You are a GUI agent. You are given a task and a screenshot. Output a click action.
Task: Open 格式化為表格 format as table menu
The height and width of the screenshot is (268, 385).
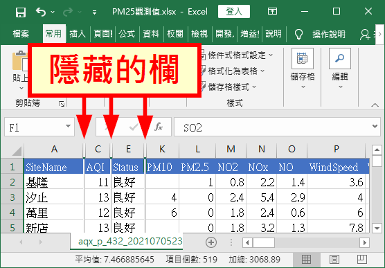pyautogui.click(x=233, y=71)
